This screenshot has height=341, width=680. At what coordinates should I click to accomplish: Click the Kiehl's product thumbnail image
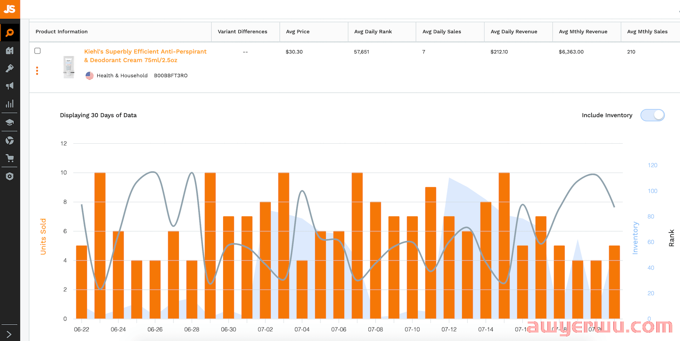(68, 67)
